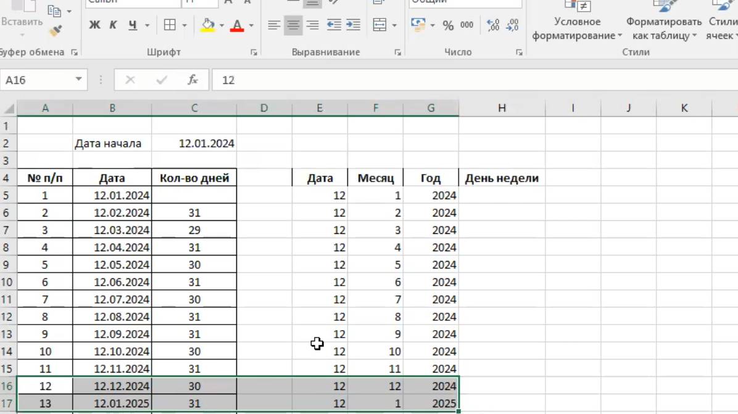Select the cell 29 in Кол-во дней
This screenshot has height=414, width=738.
[194, 230]
